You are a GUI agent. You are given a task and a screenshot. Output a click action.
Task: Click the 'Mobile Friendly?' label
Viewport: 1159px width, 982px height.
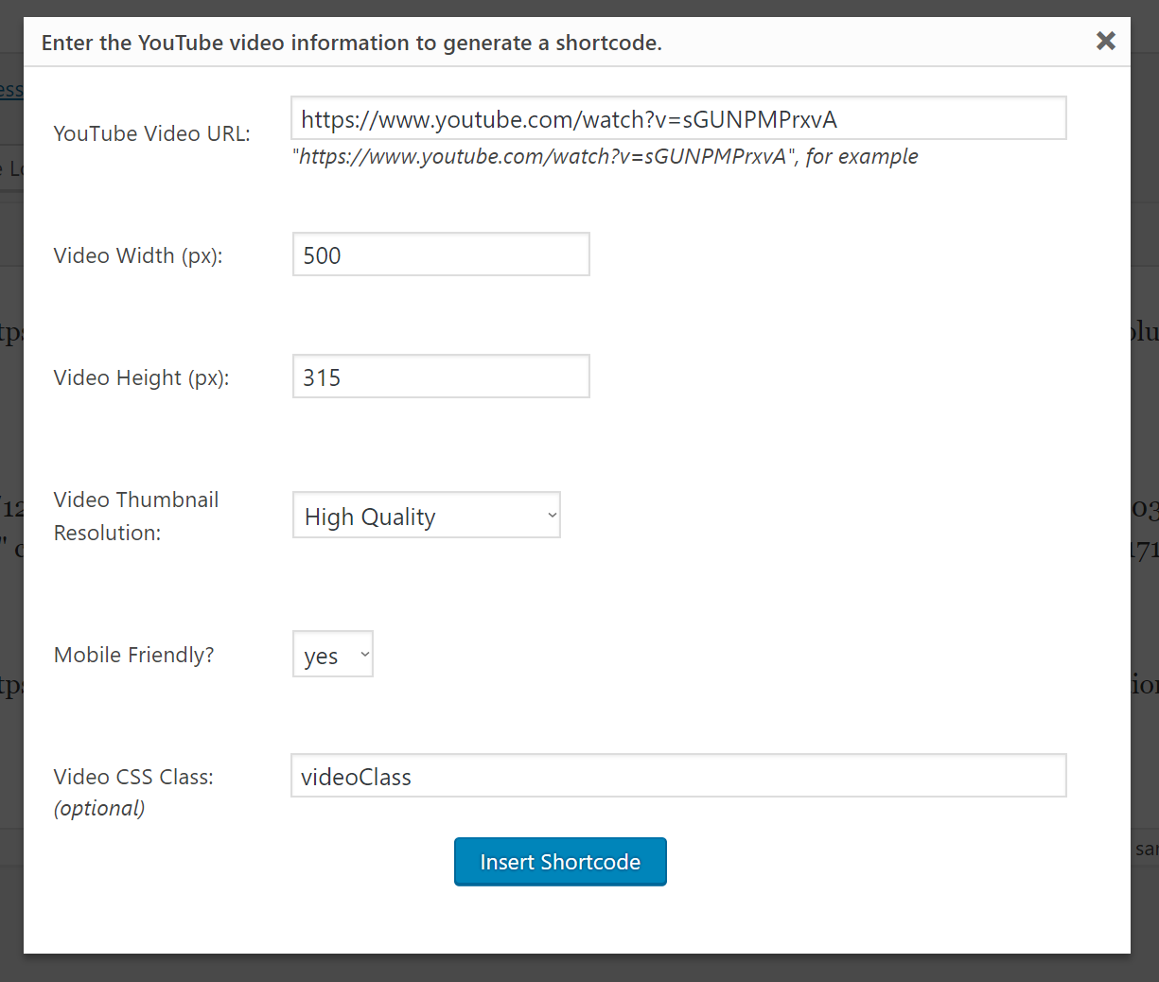[x=134, y=655]
